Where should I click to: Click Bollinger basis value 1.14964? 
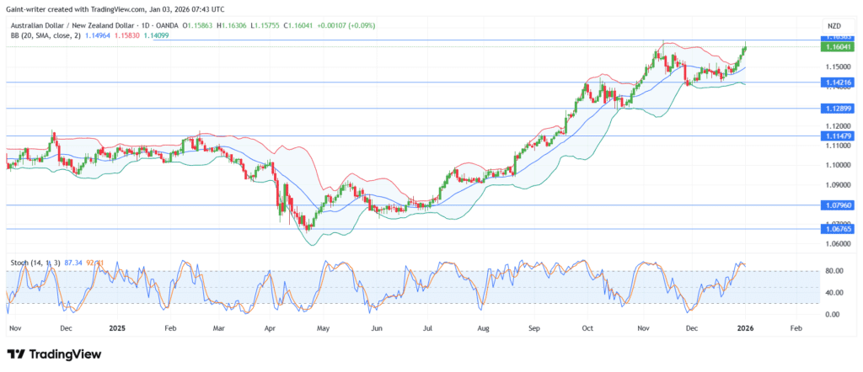(x=99, y=35)
